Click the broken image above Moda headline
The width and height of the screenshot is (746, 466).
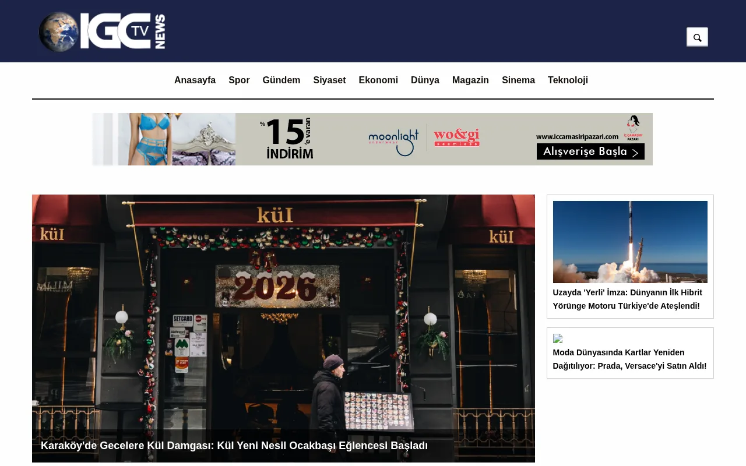tap(558, 338)
